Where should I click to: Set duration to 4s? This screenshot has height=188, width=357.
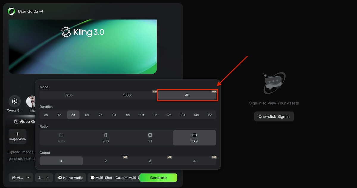59,115
